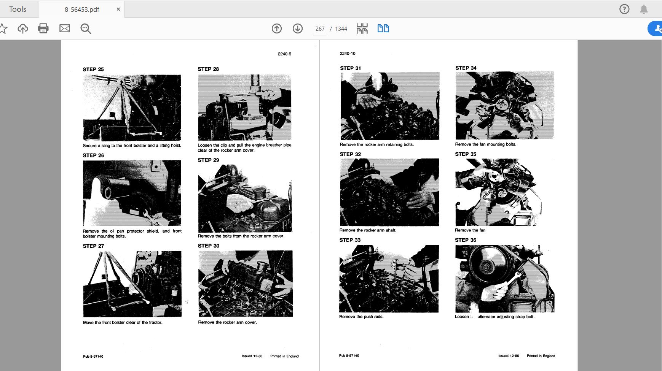662x371 pixels.
Task: Click the 'STEP 35' heading
Action: (x=466, y=154)
